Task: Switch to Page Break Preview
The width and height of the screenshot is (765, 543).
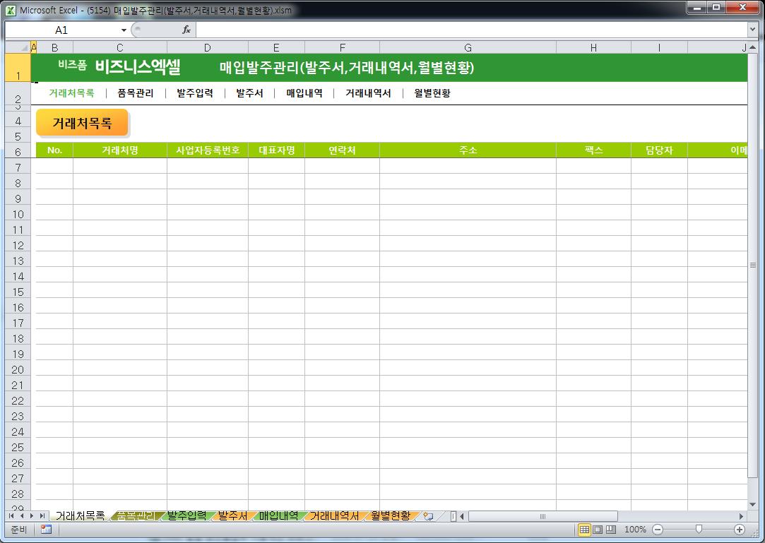Action: point(611,530)
